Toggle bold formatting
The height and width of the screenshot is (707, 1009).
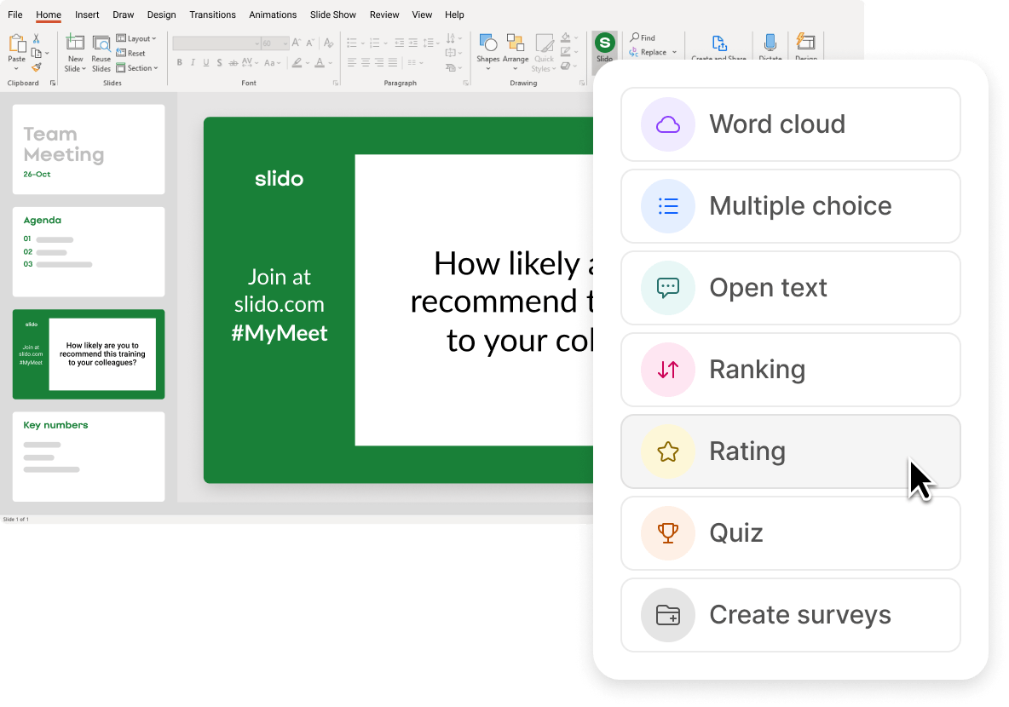tap(179, 62)
